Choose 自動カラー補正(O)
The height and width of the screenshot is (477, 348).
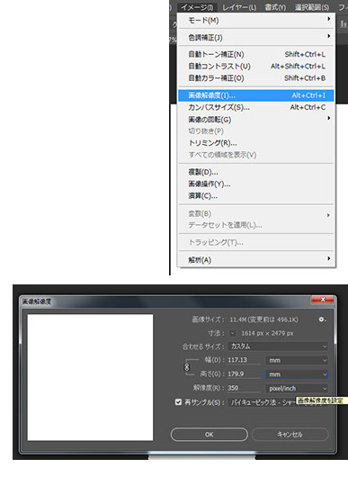(256, 78)
